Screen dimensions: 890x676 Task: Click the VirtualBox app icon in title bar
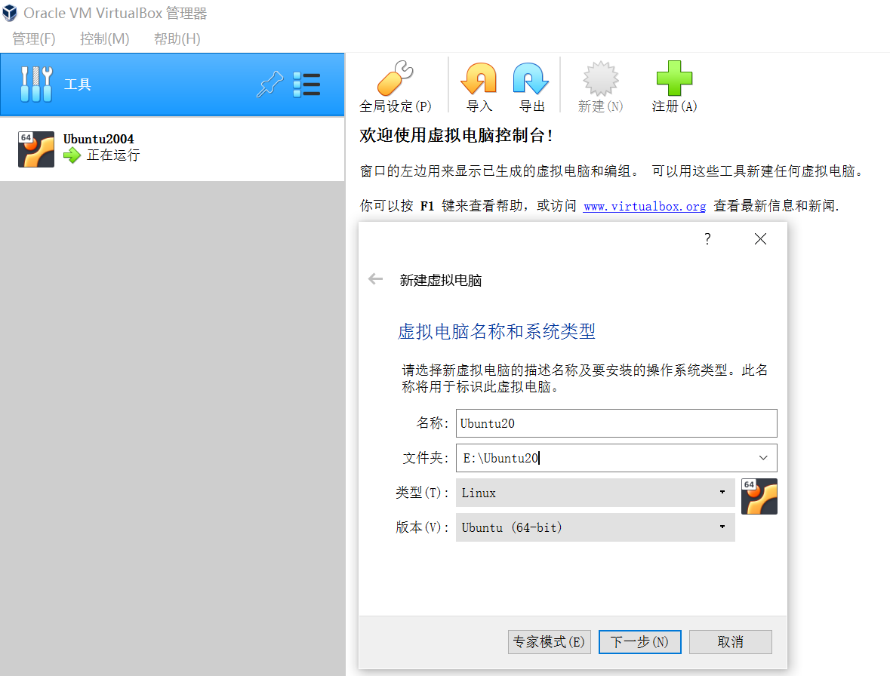pos(10,13)
